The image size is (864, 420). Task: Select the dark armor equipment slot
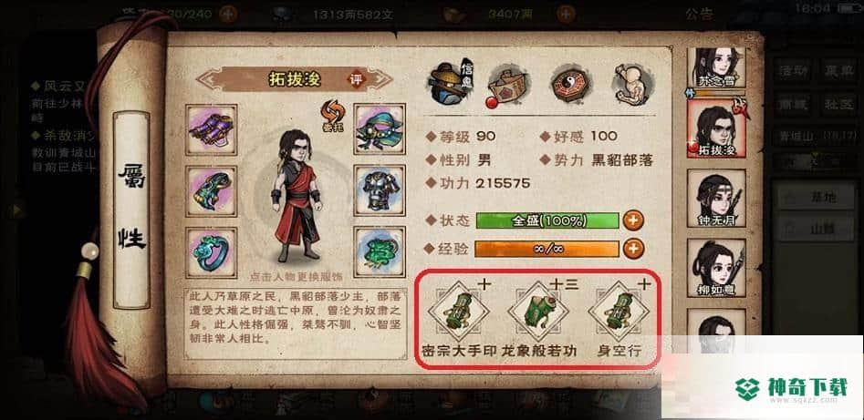click(380, 191)
